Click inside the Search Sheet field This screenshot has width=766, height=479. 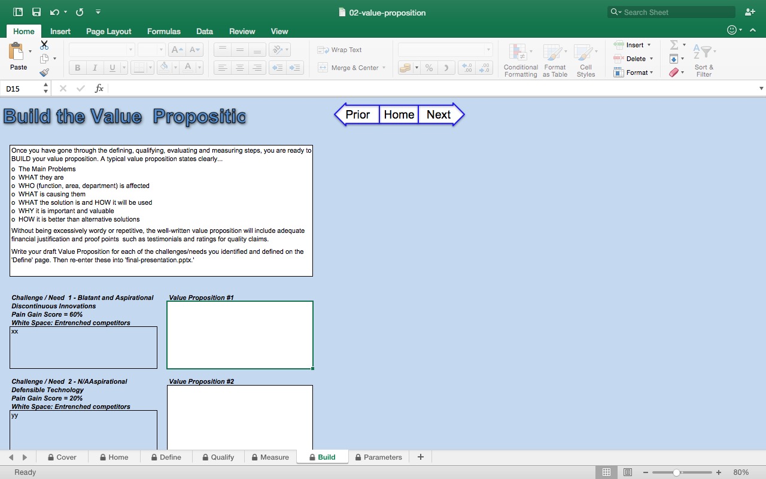tap(670, 11)
